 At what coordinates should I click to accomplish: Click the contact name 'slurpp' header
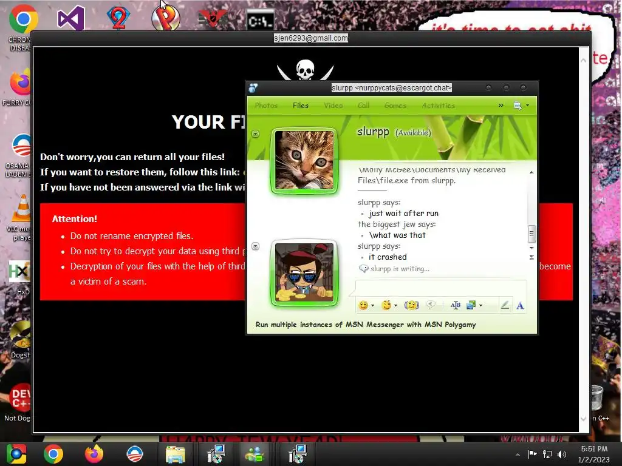point(373,132)
